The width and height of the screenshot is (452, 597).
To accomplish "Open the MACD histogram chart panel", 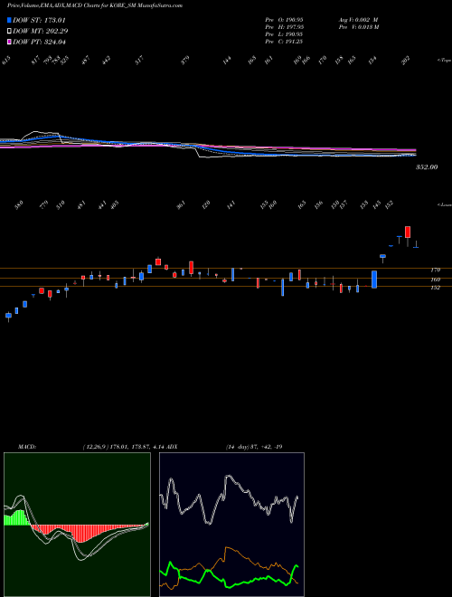I will (77, 525).
